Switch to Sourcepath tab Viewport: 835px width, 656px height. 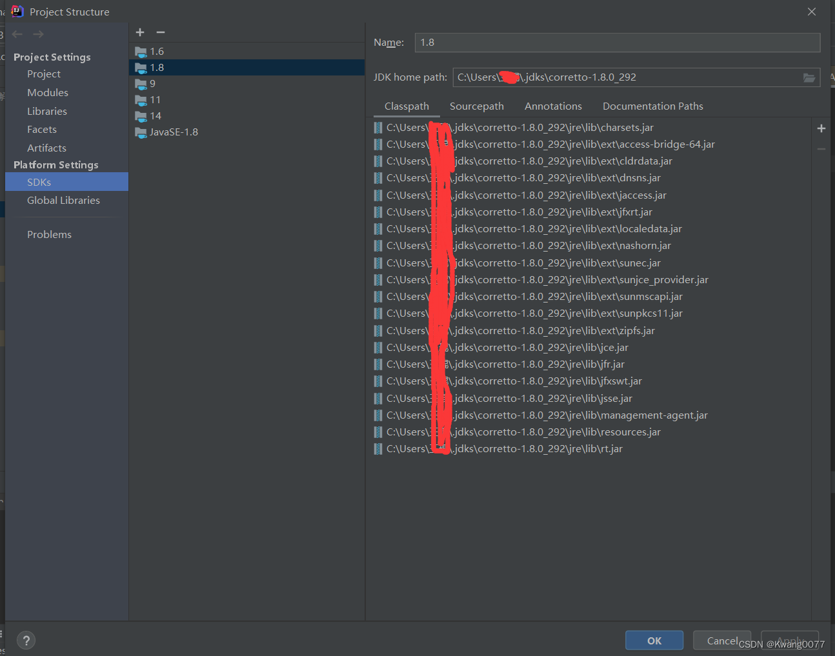click(477, 106)
